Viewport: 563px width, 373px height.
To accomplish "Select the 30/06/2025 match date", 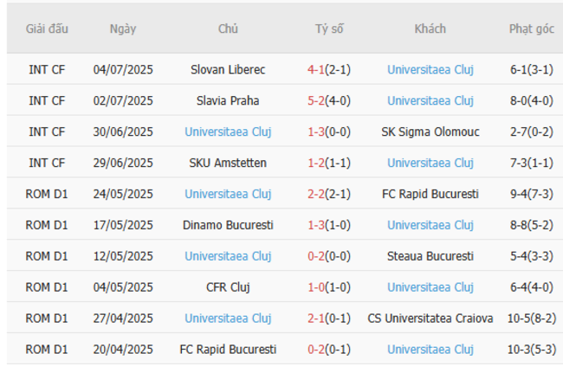I will 123,132.
